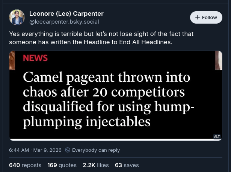Screen dimensions: 231x172
Task: Follow Leonore (Lee) Carpenter
Action: click(x=206, y=18)
